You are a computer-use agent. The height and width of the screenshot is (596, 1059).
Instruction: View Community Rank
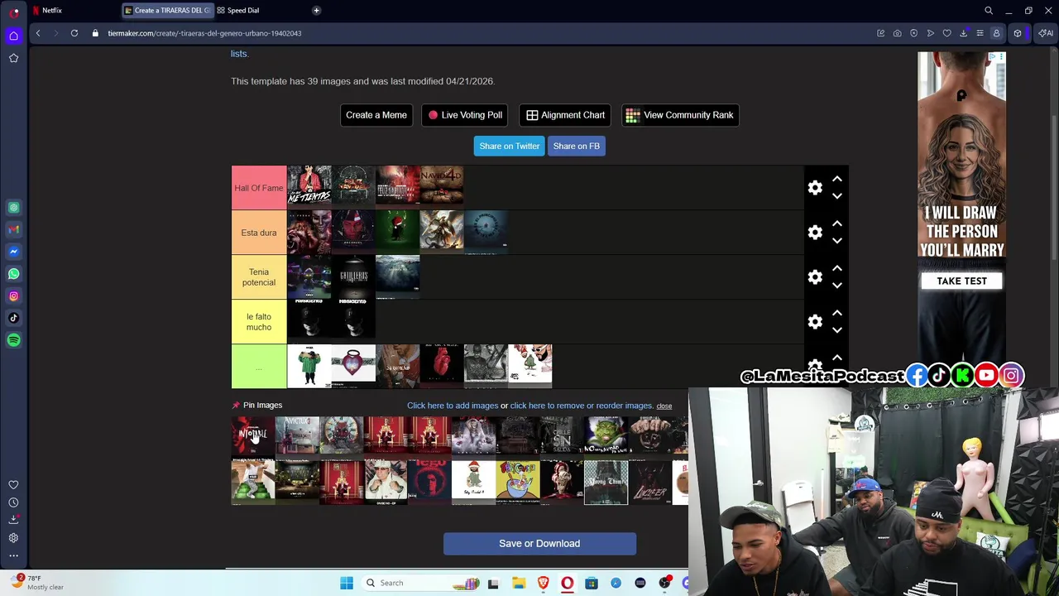[x=680, y=115]
